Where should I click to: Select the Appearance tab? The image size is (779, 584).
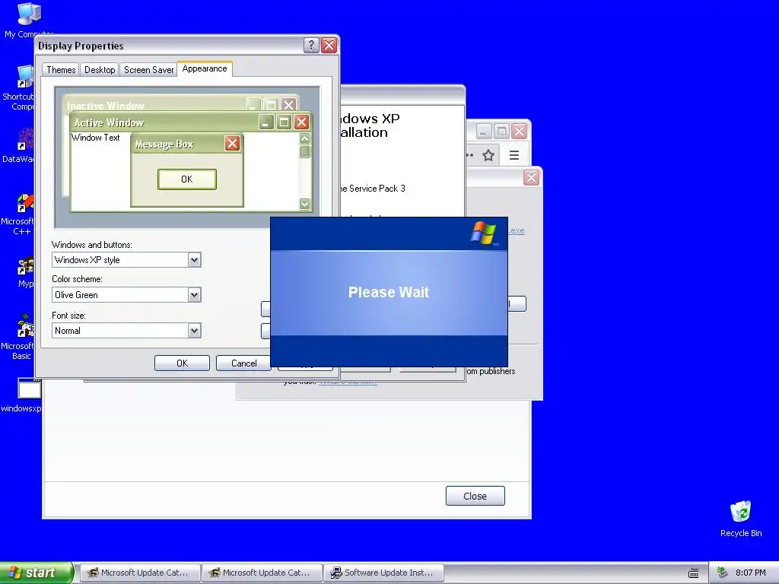tap(204, 68)
